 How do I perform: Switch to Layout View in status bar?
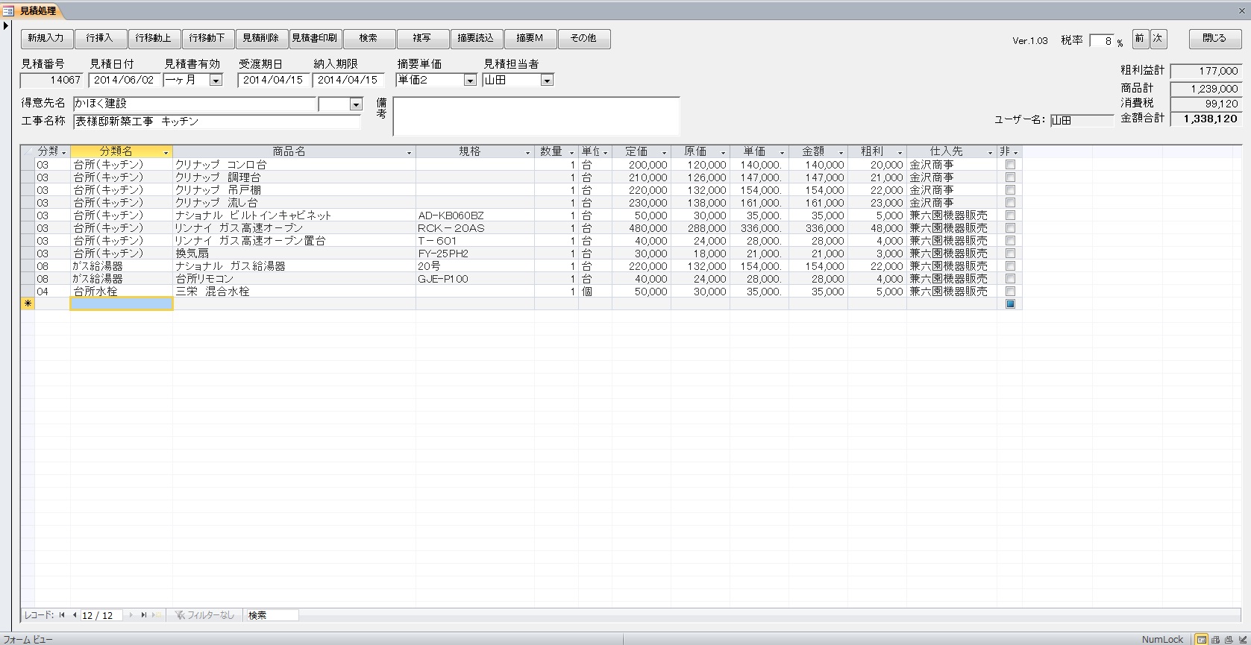click(x=1229, y=639)
